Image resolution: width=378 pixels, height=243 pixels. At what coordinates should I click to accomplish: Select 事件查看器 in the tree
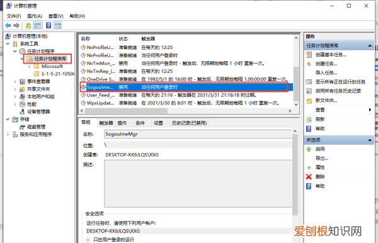click(38, 81)
